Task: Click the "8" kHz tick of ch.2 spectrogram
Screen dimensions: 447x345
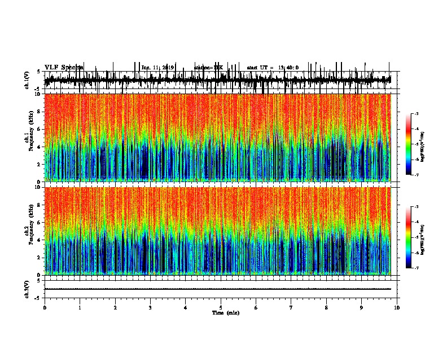Action: point(40,205)
